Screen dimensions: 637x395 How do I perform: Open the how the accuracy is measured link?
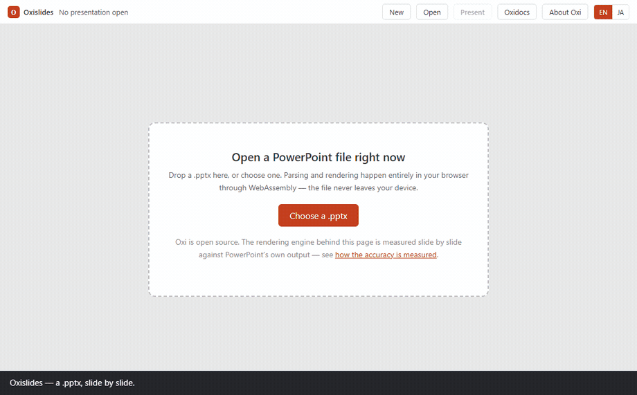(x=386, y=255)
